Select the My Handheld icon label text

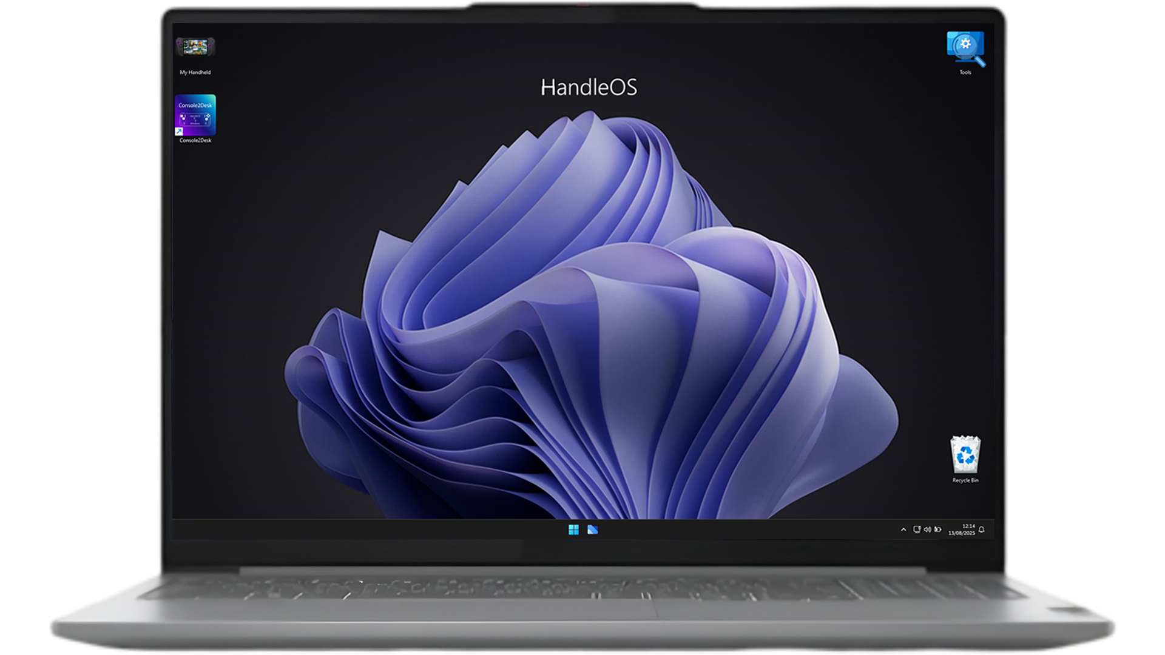(x=195, y=72)
